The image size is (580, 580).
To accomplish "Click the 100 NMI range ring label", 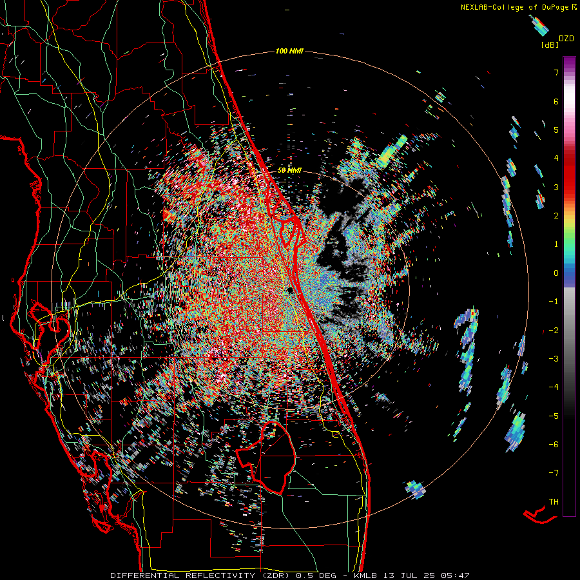I will click(x=289, y=51).
